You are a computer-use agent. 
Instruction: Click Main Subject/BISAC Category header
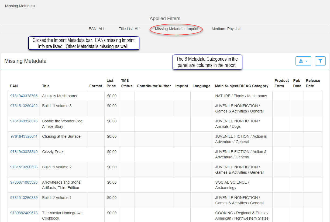242,86
